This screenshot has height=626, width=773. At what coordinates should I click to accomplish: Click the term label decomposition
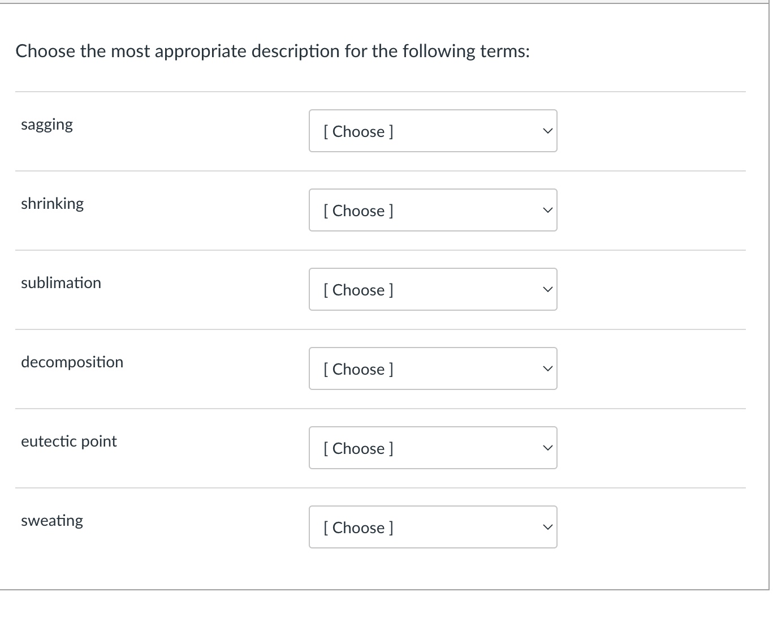tap(72, 362)
